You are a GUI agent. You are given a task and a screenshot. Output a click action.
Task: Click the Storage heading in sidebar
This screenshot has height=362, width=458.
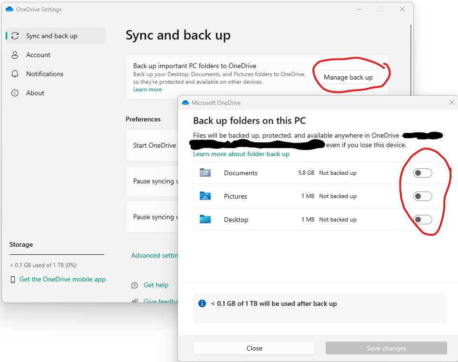coord(21,244)
